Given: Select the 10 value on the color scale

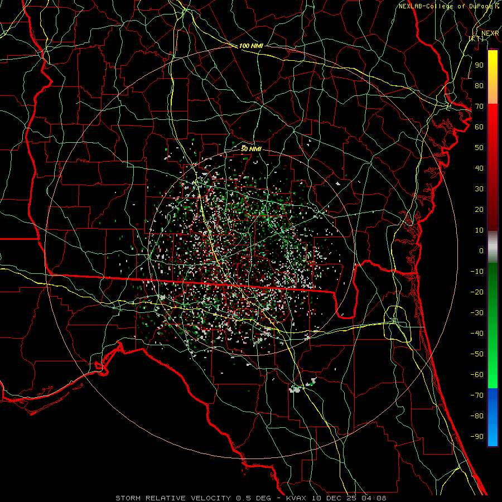Looking at the screenshot, I should coord(479,230).
